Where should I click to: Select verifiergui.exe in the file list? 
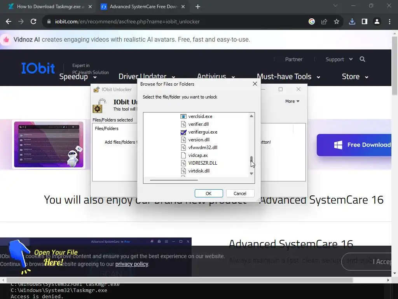[x=203, y=132]
